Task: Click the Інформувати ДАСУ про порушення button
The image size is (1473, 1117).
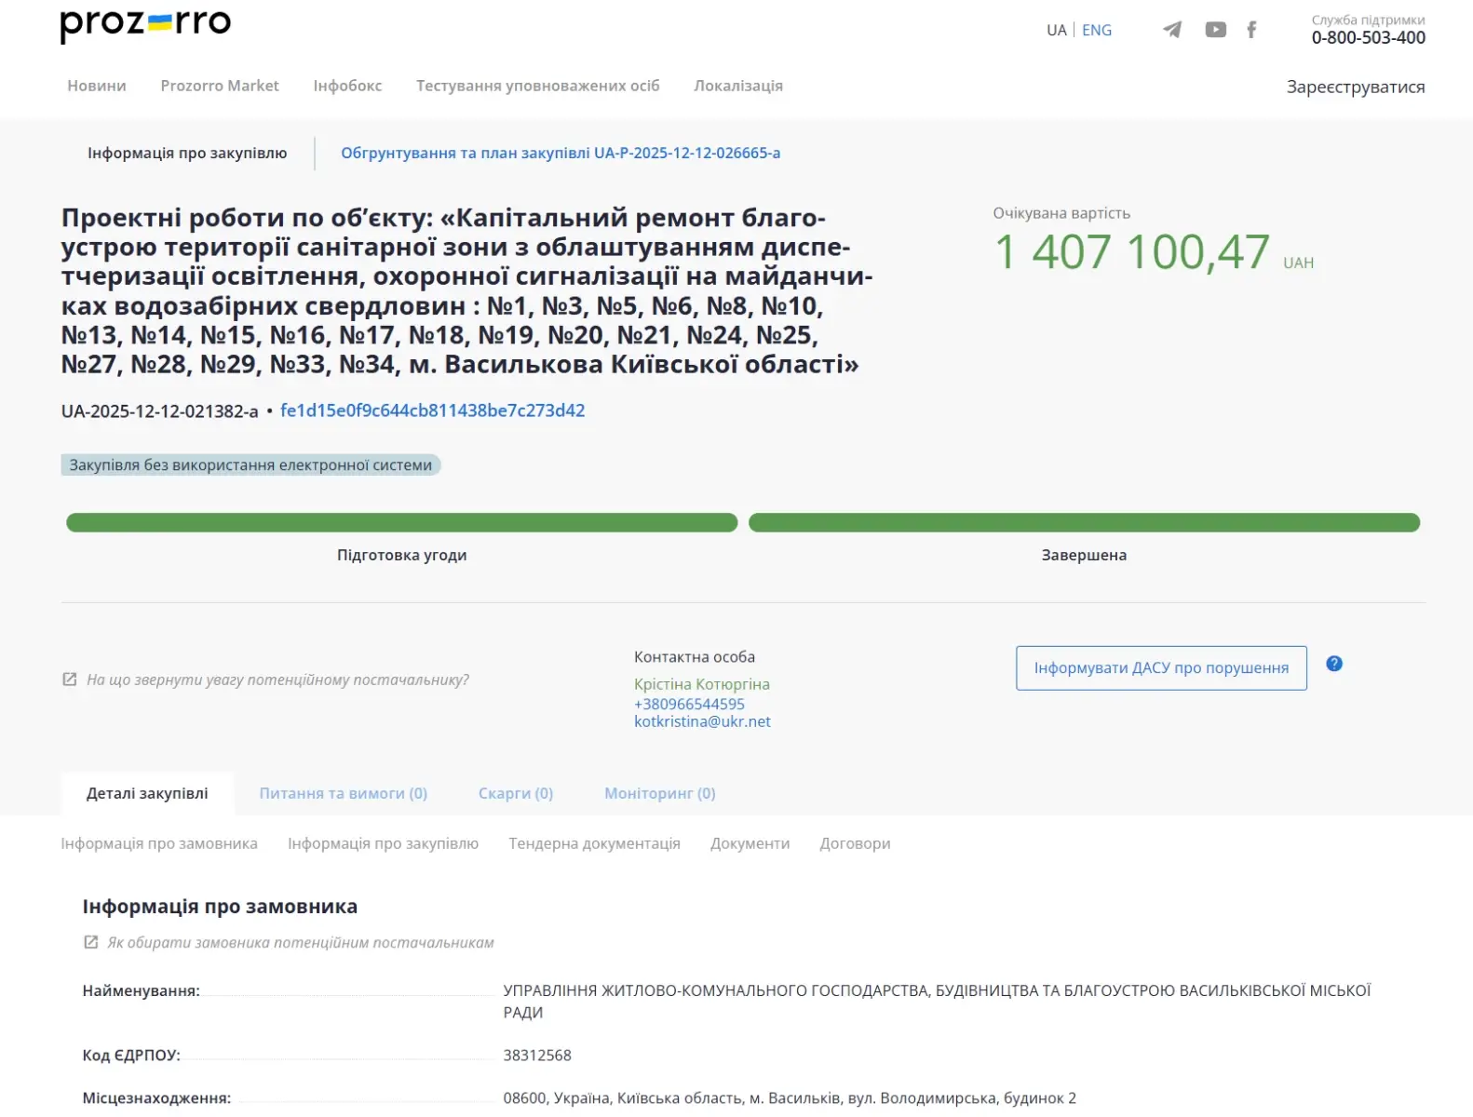Action: (1161, 667)
